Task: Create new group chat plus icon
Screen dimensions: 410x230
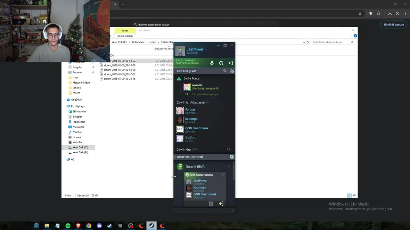Action: (x=232, y=157)
